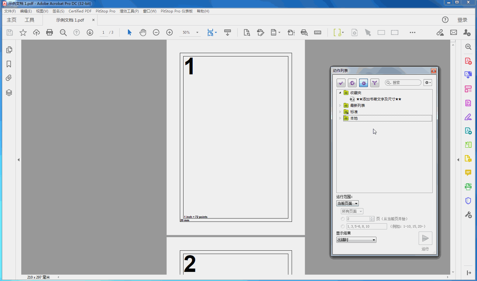Switch to the 工具 tab
477x281 pixels.
point(29,20)
